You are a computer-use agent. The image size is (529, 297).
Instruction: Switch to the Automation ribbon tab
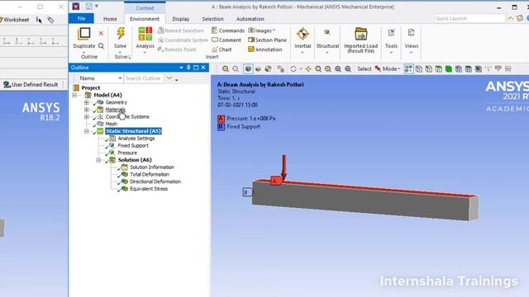pos(250,19)
